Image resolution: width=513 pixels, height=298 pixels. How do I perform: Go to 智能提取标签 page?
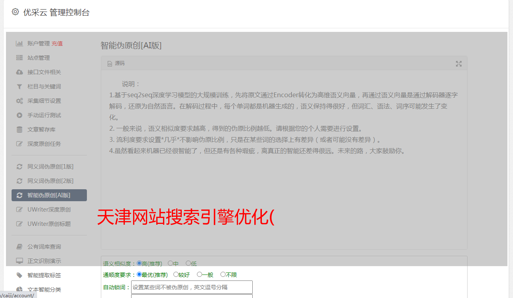[44, 275]
